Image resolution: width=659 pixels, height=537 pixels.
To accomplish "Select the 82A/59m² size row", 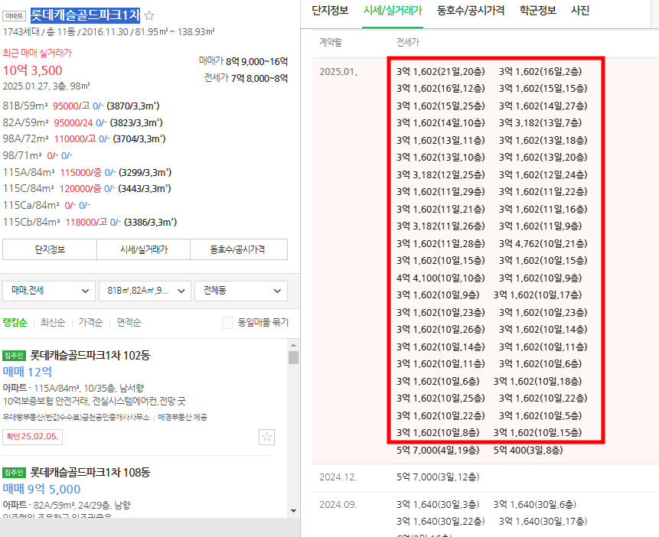I will [83, 122].
